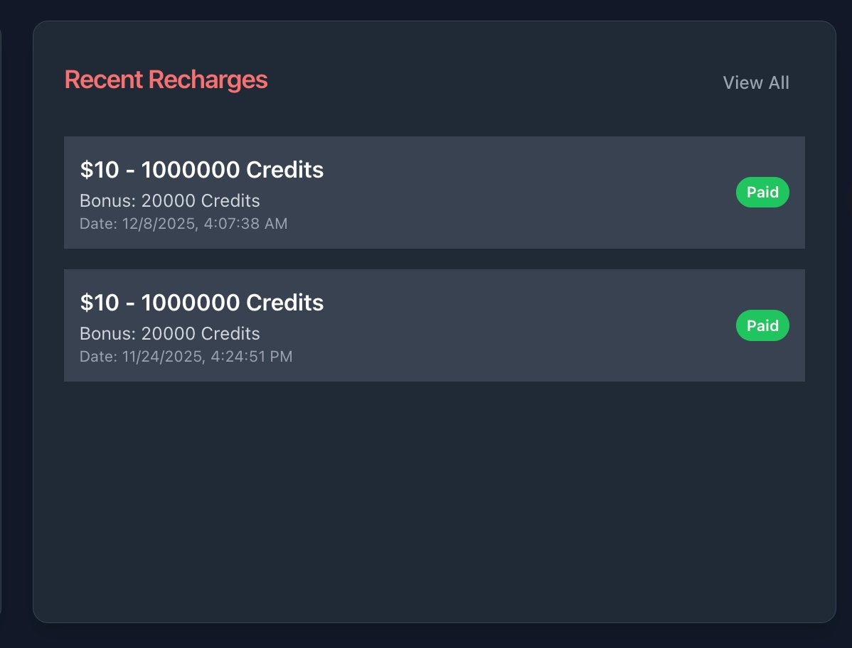Click the "$10" amount in the top recharge

tap(99, 170)
